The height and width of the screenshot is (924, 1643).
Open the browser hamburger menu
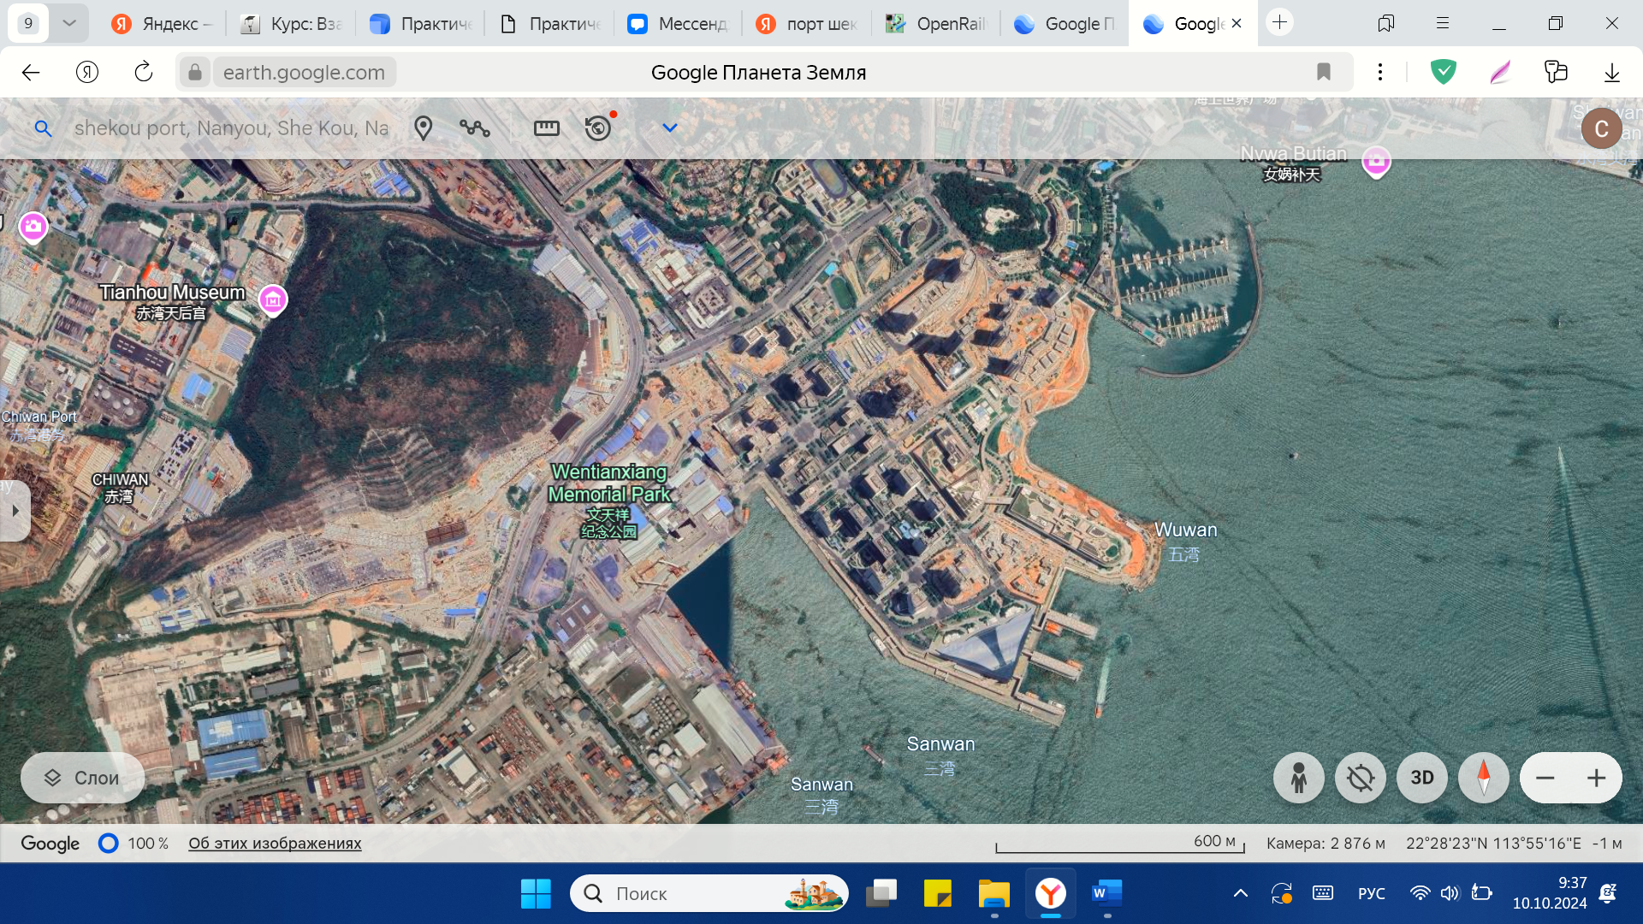click(x=1443, y=23)
